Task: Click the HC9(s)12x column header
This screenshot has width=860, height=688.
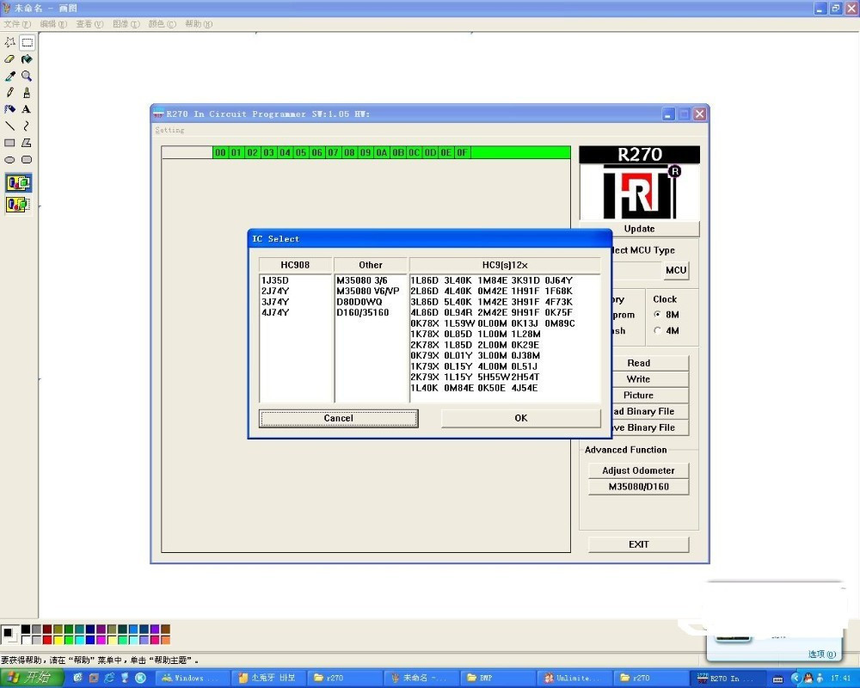Action: point(505,265)
